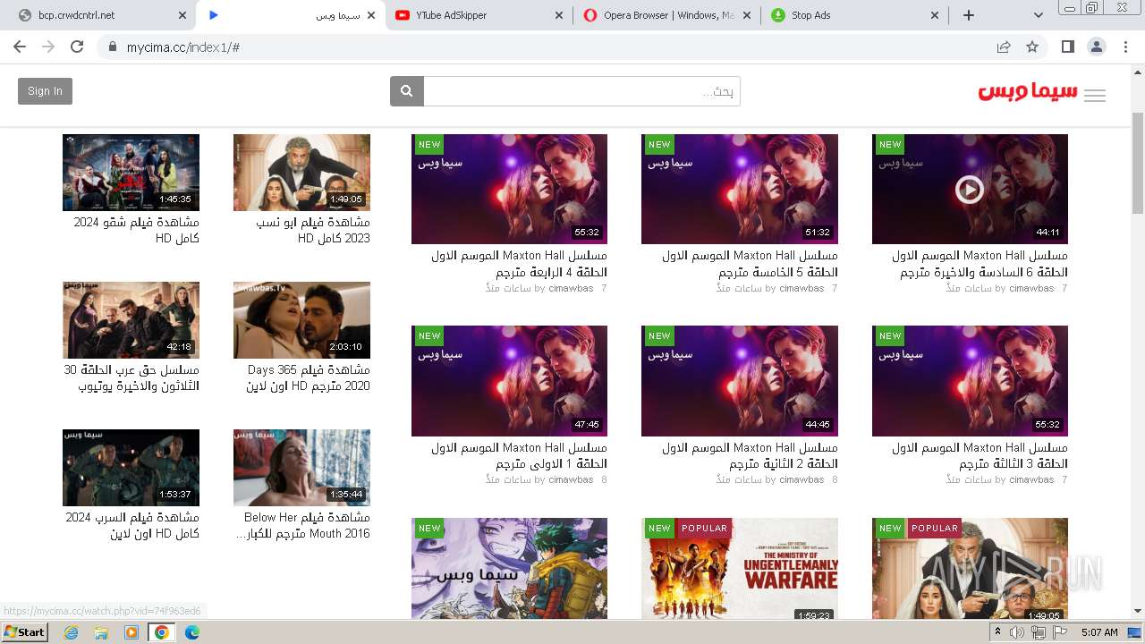The height and width of the screenshot is (644, 1145).
Task: Open the Below Her Mouth 2016 thumbnail
Action: 301,468
